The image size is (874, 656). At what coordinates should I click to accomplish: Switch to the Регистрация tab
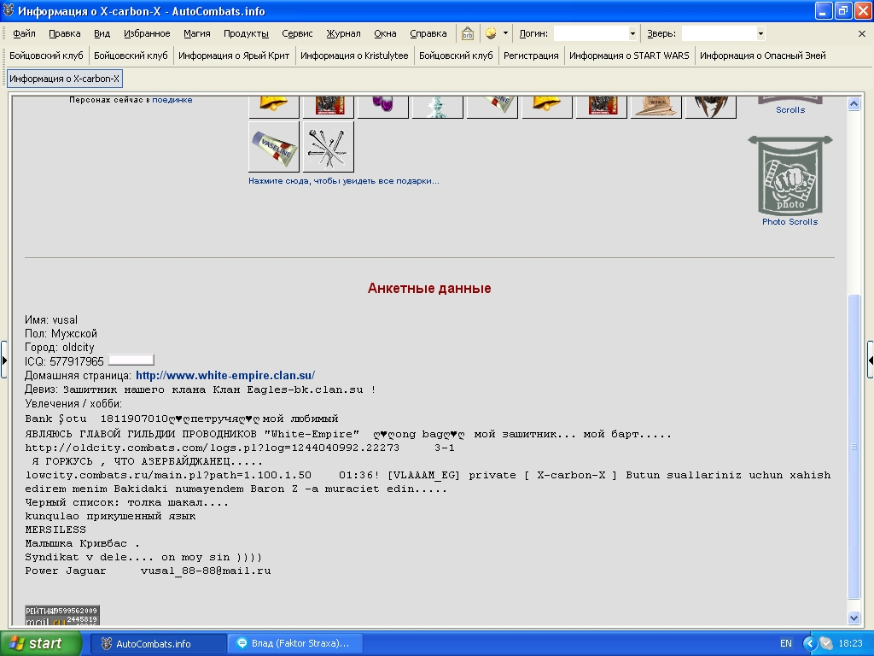531,56
